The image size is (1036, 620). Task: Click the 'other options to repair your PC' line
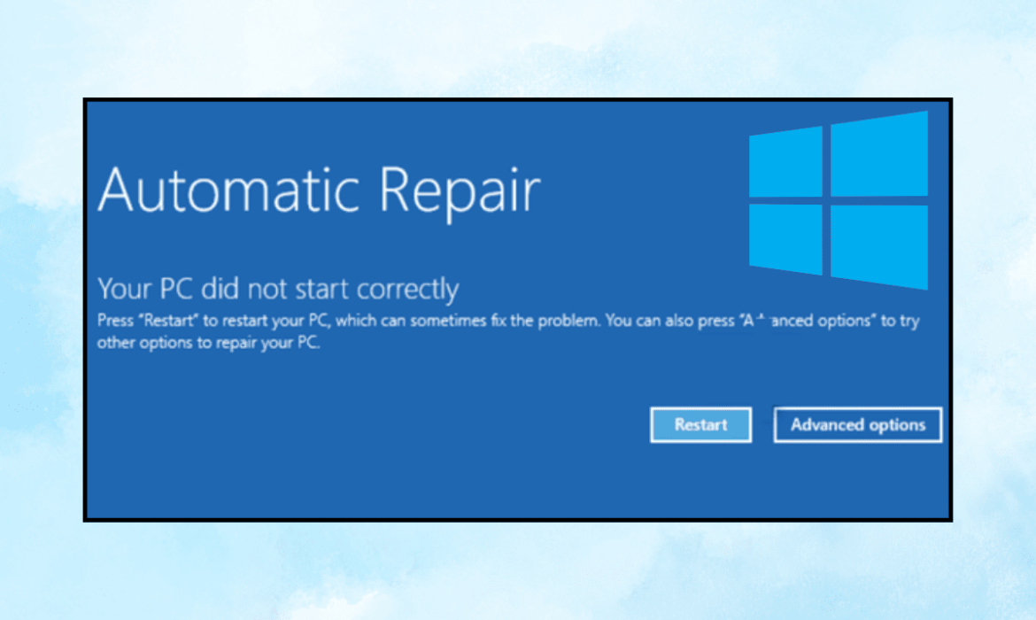coord(209,343)
